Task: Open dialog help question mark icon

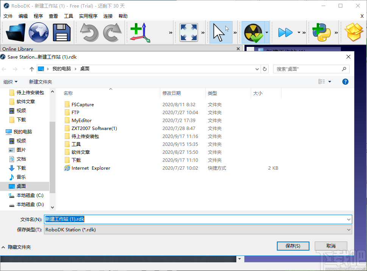Action: point(345,82)
